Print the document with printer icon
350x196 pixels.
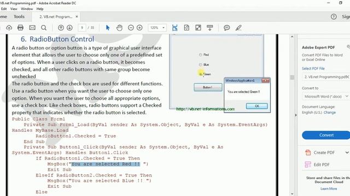tap(20, 28)
